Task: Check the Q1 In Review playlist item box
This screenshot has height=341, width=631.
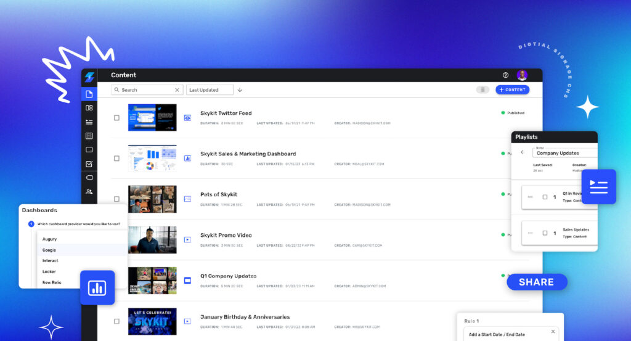Action: [545, 197]
